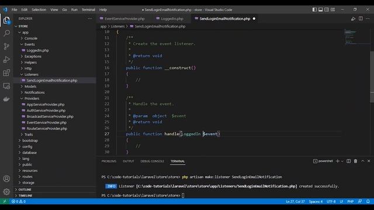Viewport: 374px width, 210px height.
Task: Switch to EventServiceProvider.php editor tab
Action: pos(124,19)
